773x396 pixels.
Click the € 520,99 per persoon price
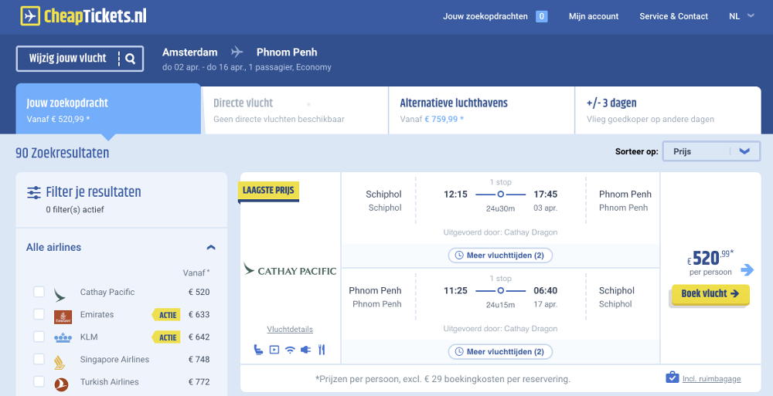tap(710, 262)
